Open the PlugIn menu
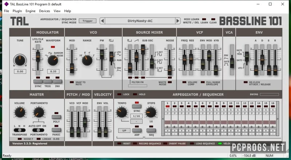The width and height of the screenshot is (291, 160). pyautogui.click(x=17, y=11)
